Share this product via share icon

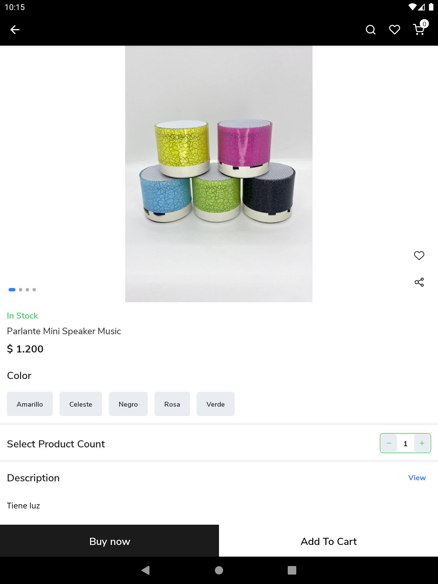tap(419, 282)
